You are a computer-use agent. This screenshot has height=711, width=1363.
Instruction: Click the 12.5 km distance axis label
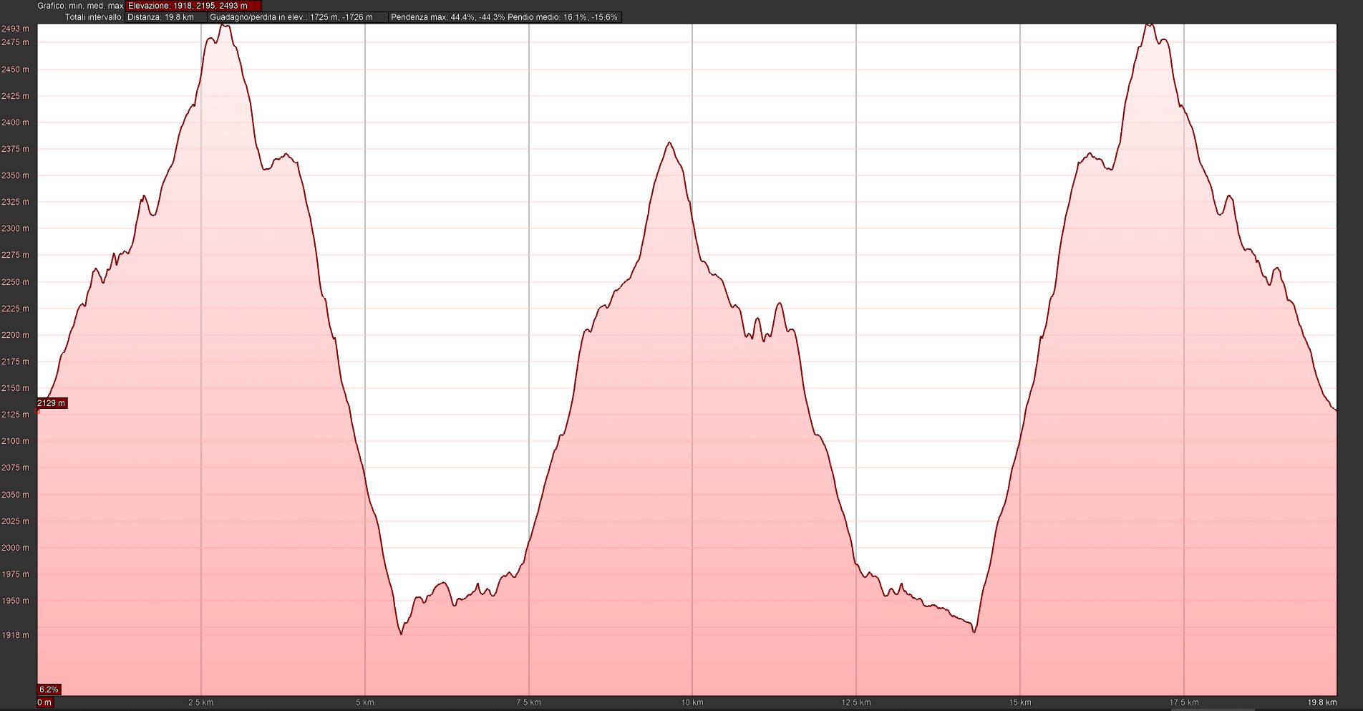[x=856, y=702]
